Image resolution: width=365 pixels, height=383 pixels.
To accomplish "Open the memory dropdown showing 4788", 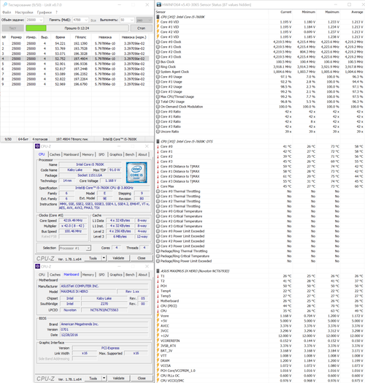I will coord(80,20).
